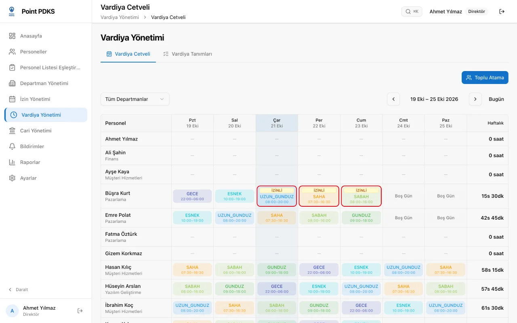The height and width of the screenshot is (323, 517).
Task: Show Bildirimler notifications page
Action: (x=46, y=146)
